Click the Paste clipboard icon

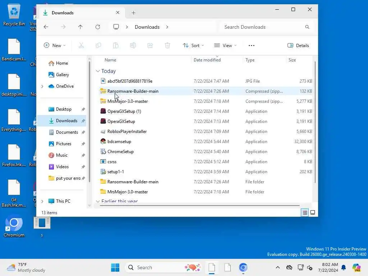click(116, 46)
